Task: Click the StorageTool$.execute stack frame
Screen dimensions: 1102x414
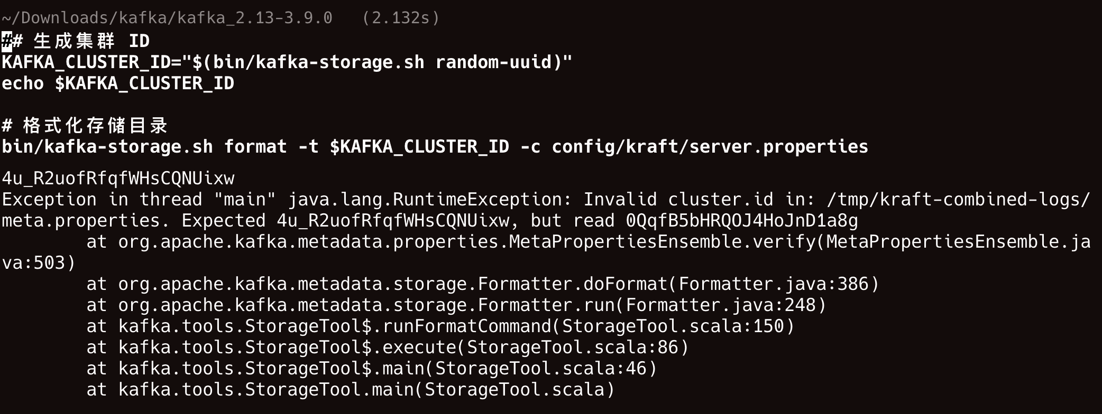Action: (387, 347)
